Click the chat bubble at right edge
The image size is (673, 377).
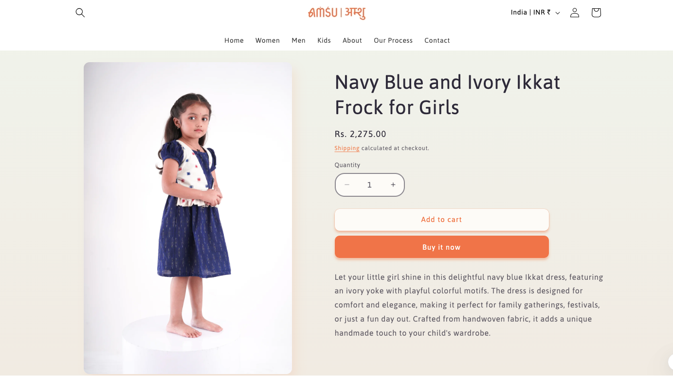(x=670, y=362)
